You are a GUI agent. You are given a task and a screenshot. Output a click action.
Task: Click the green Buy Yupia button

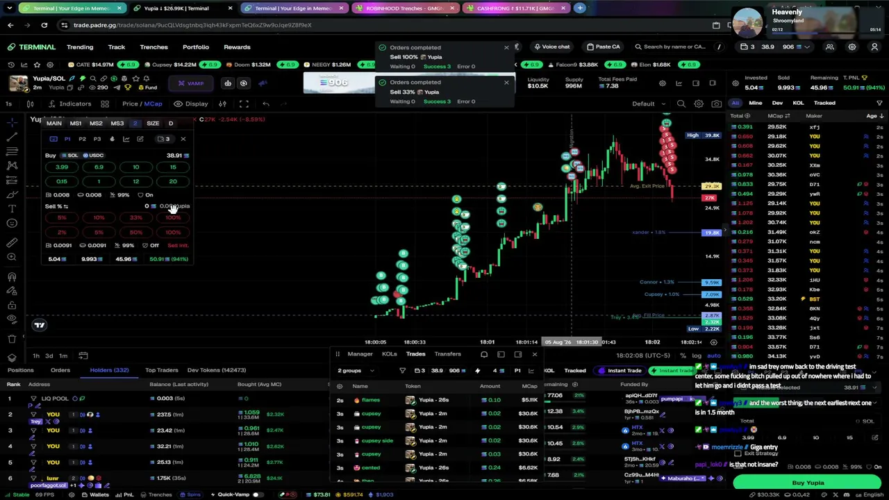[x=808, y=483]
